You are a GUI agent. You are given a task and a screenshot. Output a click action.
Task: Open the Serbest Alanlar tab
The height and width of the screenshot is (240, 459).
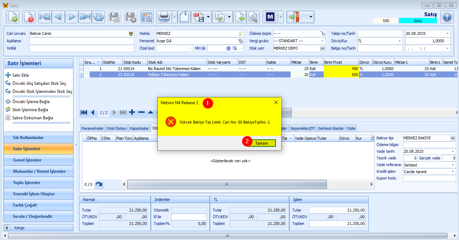(x=331, y=128)
